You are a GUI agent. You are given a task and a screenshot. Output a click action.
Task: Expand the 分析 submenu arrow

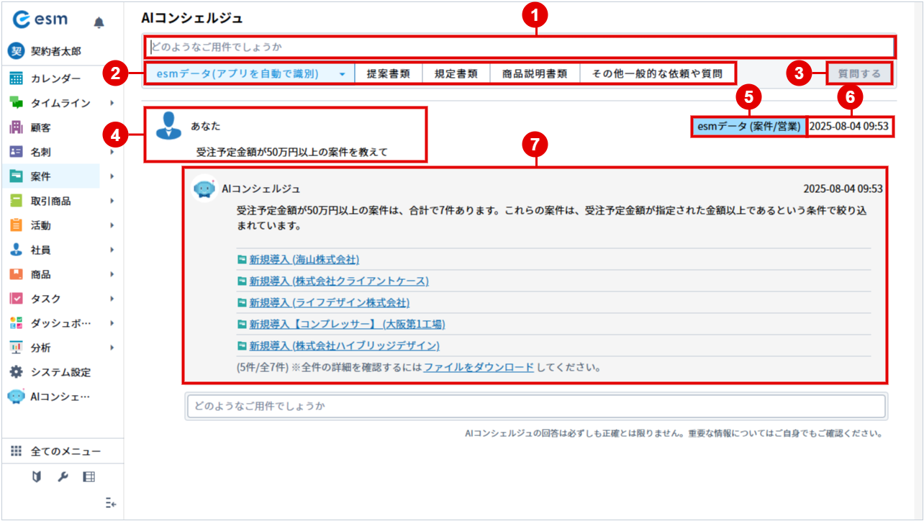[x=112, y=348]
